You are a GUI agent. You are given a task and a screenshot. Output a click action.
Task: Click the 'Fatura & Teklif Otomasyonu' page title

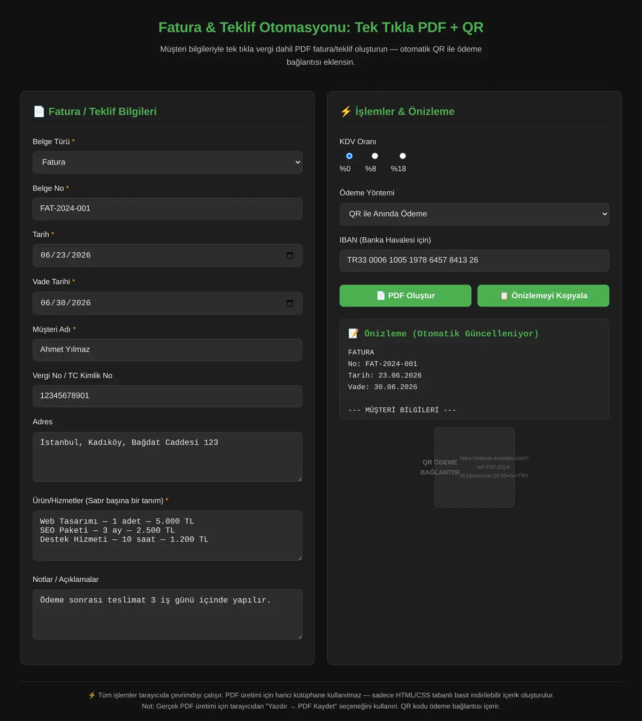pos(321,27)
